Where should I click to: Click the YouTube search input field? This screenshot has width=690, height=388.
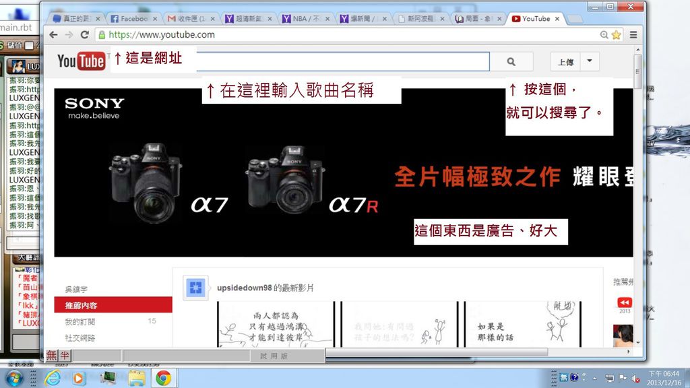click(x=343, y=61)
